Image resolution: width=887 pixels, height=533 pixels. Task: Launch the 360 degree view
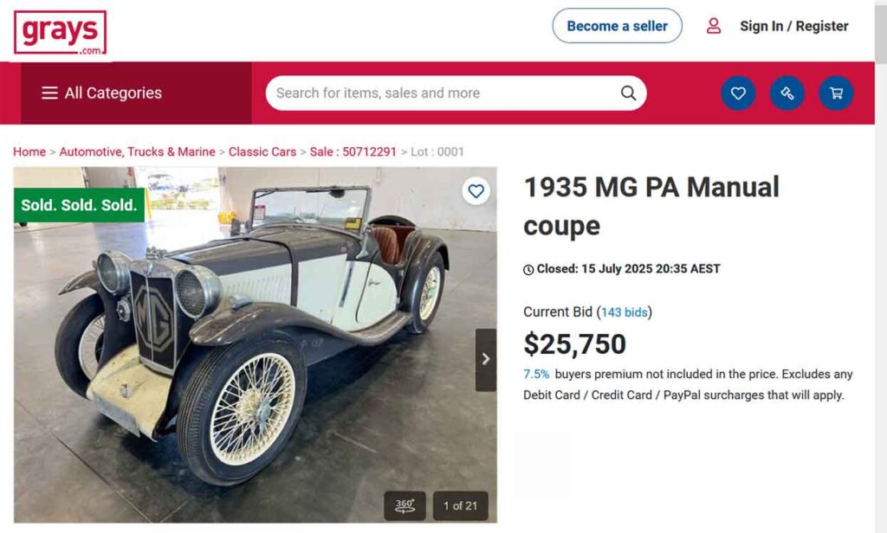[x=405, y=505]
